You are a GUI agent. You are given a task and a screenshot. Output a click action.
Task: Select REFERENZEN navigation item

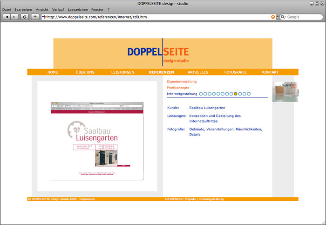point(161,72)
